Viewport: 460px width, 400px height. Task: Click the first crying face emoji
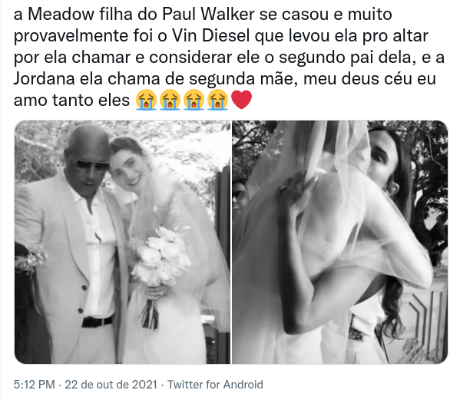[146, 100]
